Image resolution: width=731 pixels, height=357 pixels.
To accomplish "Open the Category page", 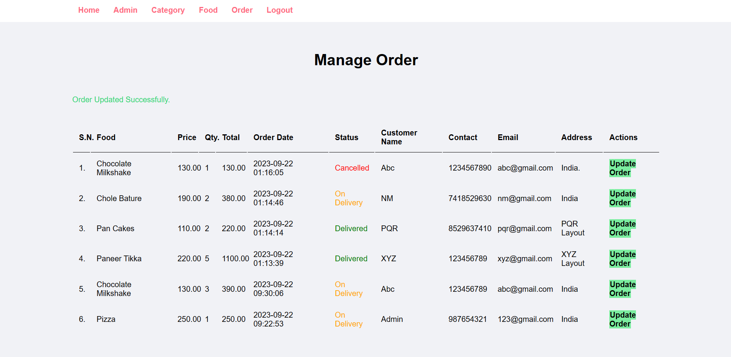I will 168,10.
